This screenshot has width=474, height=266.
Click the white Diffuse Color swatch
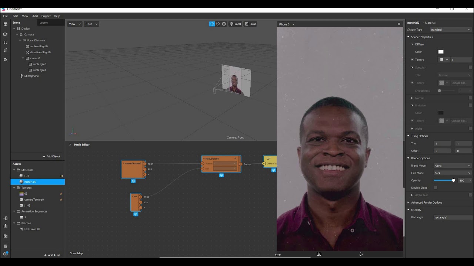click(441, 52)
